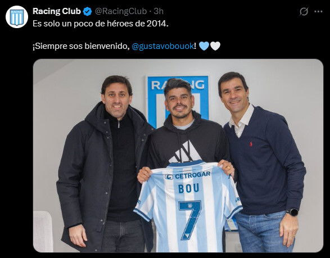Click the smartwatch on the man's wrist
This screenshot has width=330, height=258.
[292, 212]
